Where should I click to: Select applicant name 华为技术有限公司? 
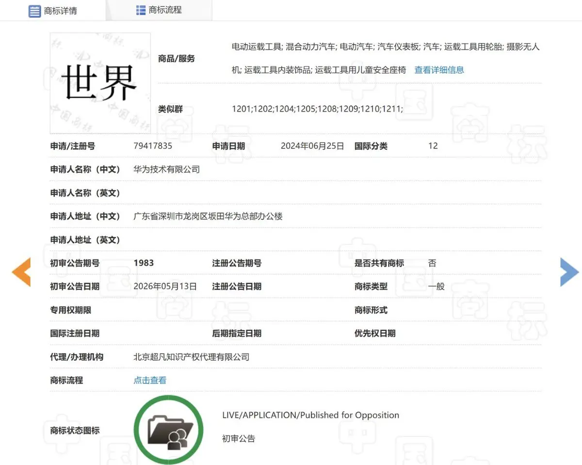click(166, 169)
